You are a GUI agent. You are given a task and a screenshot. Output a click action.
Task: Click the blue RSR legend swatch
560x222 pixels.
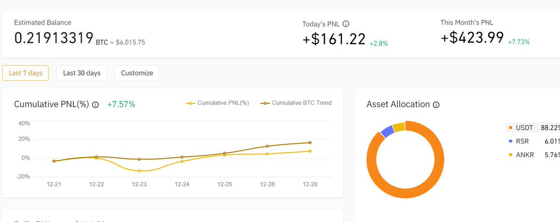point(511,141)
